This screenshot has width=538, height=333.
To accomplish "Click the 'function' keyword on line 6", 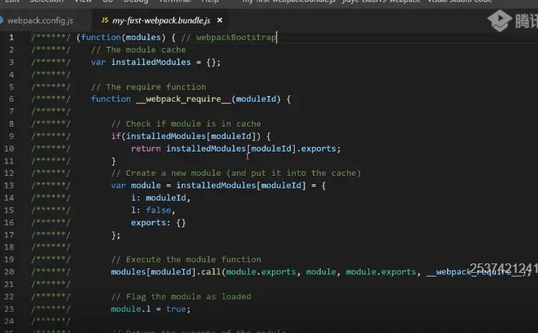I will pos(111,99).
